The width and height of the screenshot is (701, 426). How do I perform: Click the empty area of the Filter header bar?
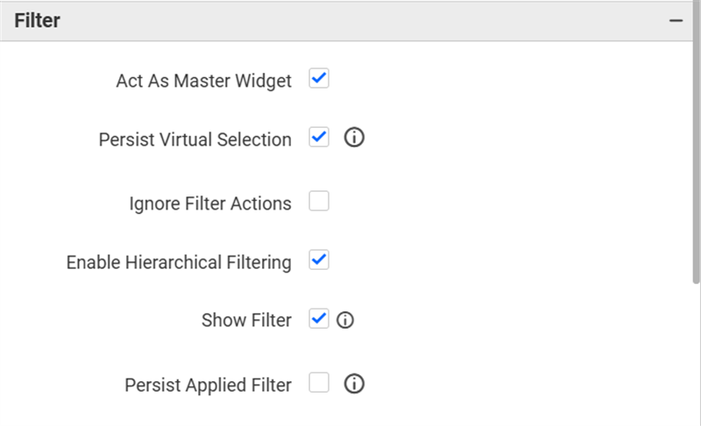350,20
